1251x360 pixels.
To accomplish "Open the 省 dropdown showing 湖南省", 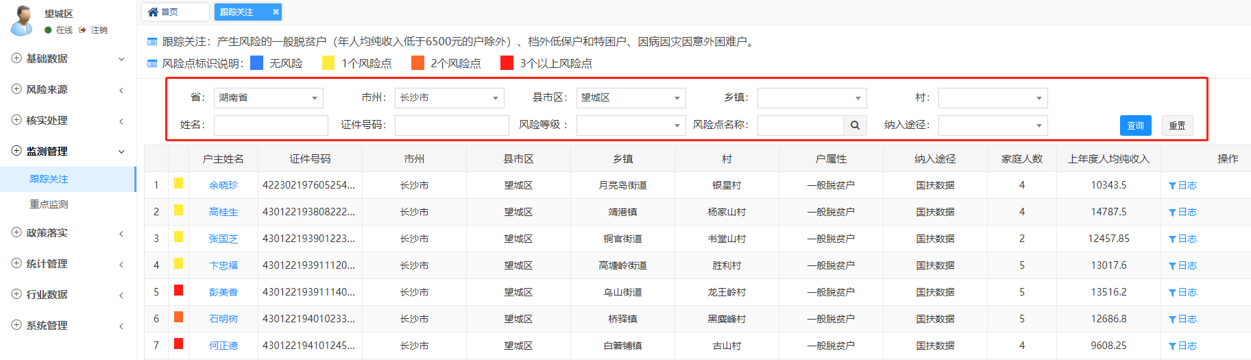I will pyautogui.click(x=268, y=98).
